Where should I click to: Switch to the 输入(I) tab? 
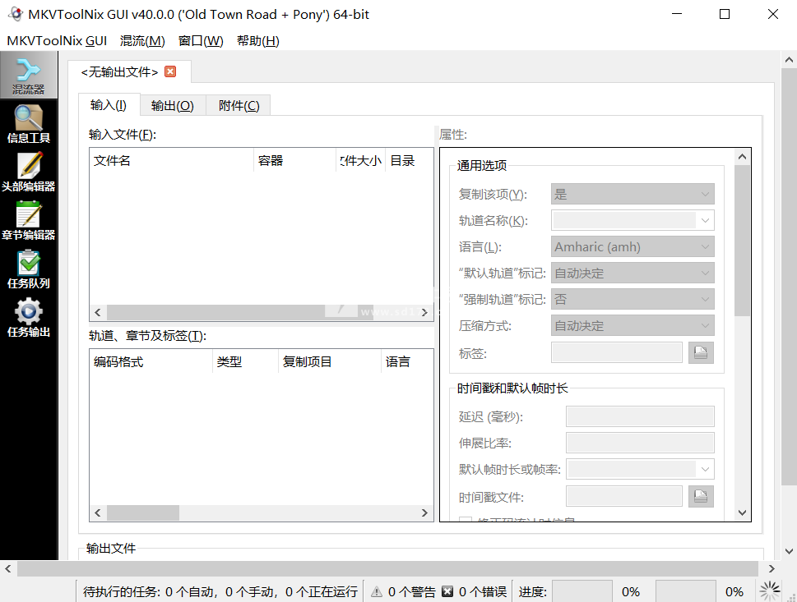(x=109, y=105)
